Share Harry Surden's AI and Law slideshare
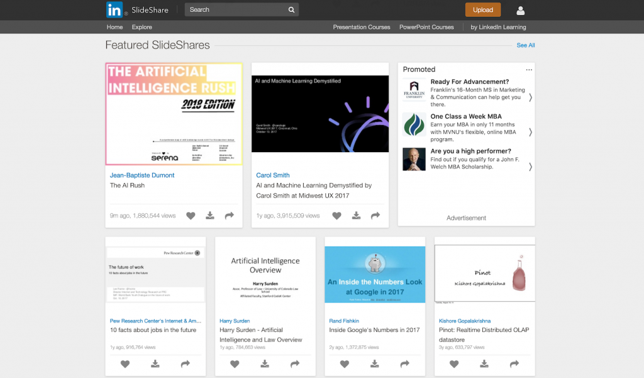Screen dimensions: 644x378 295,364
